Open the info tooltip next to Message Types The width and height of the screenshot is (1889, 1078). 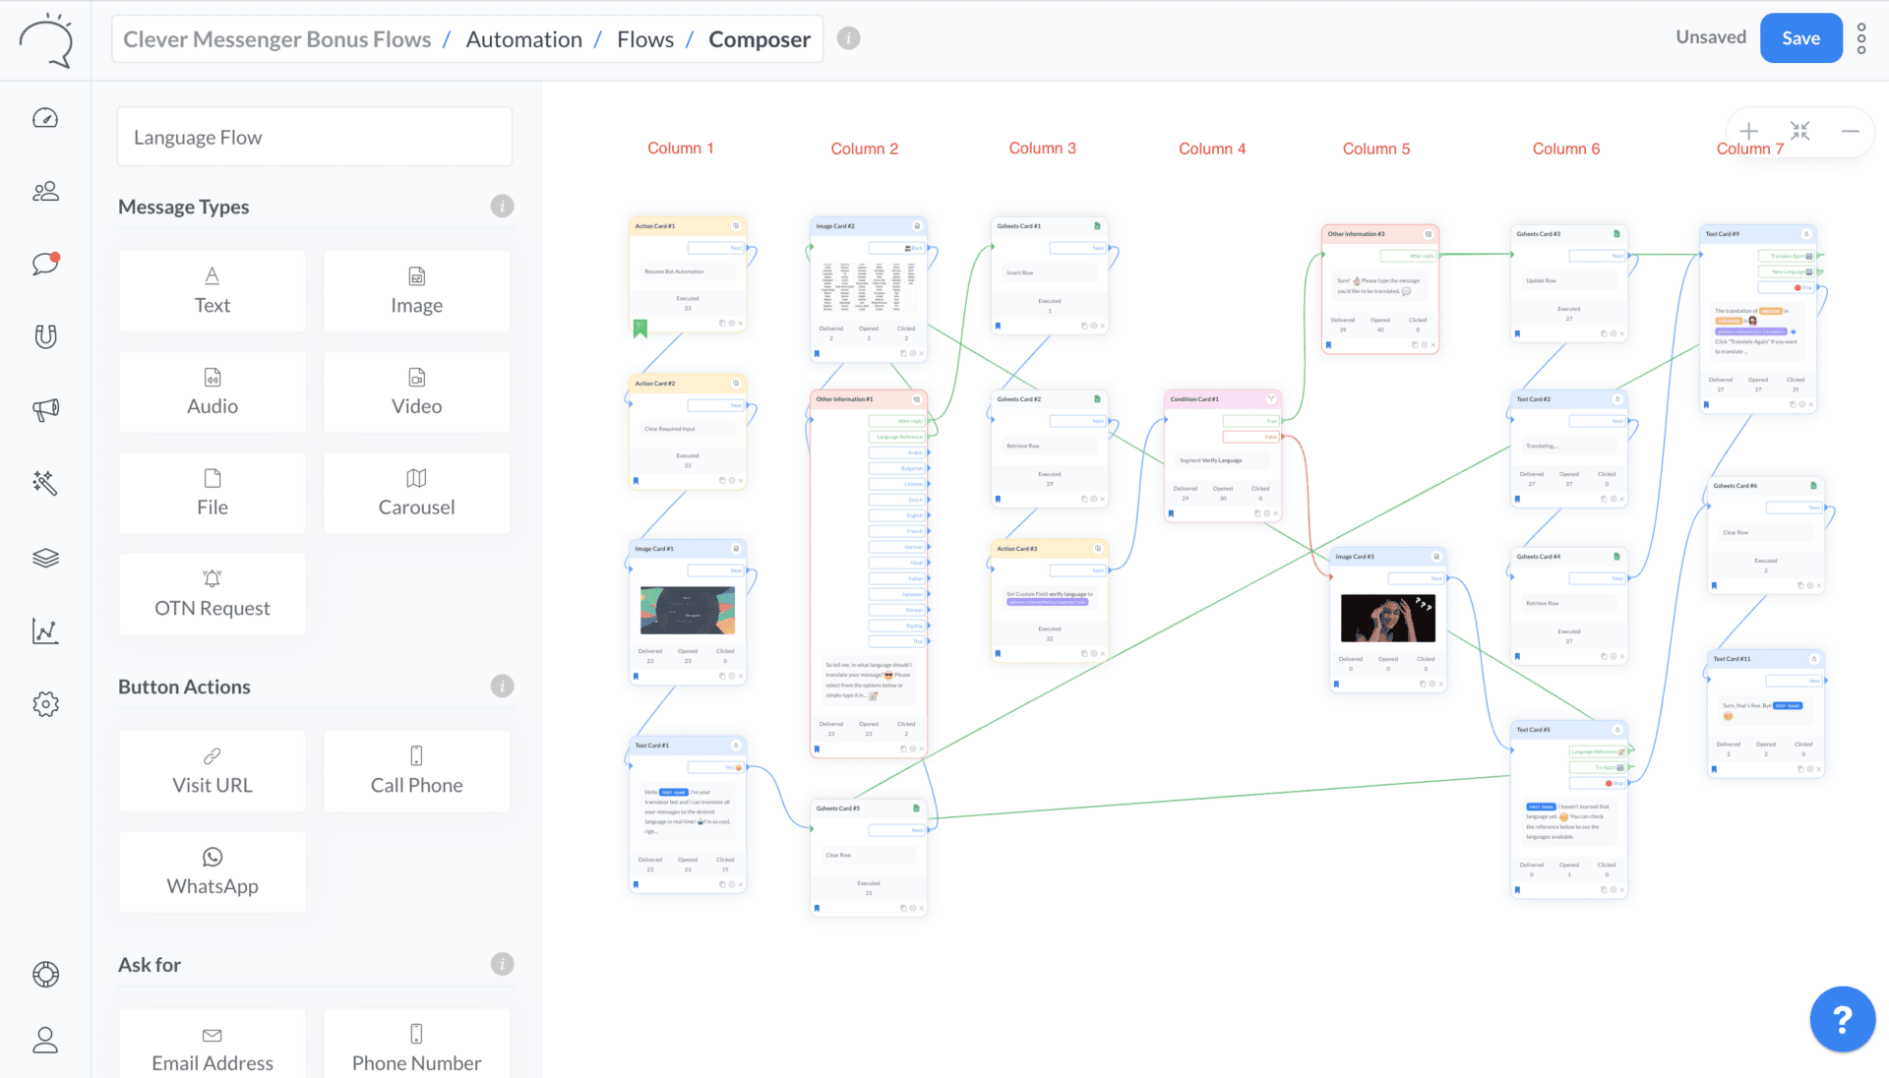[x=502, y=206]
